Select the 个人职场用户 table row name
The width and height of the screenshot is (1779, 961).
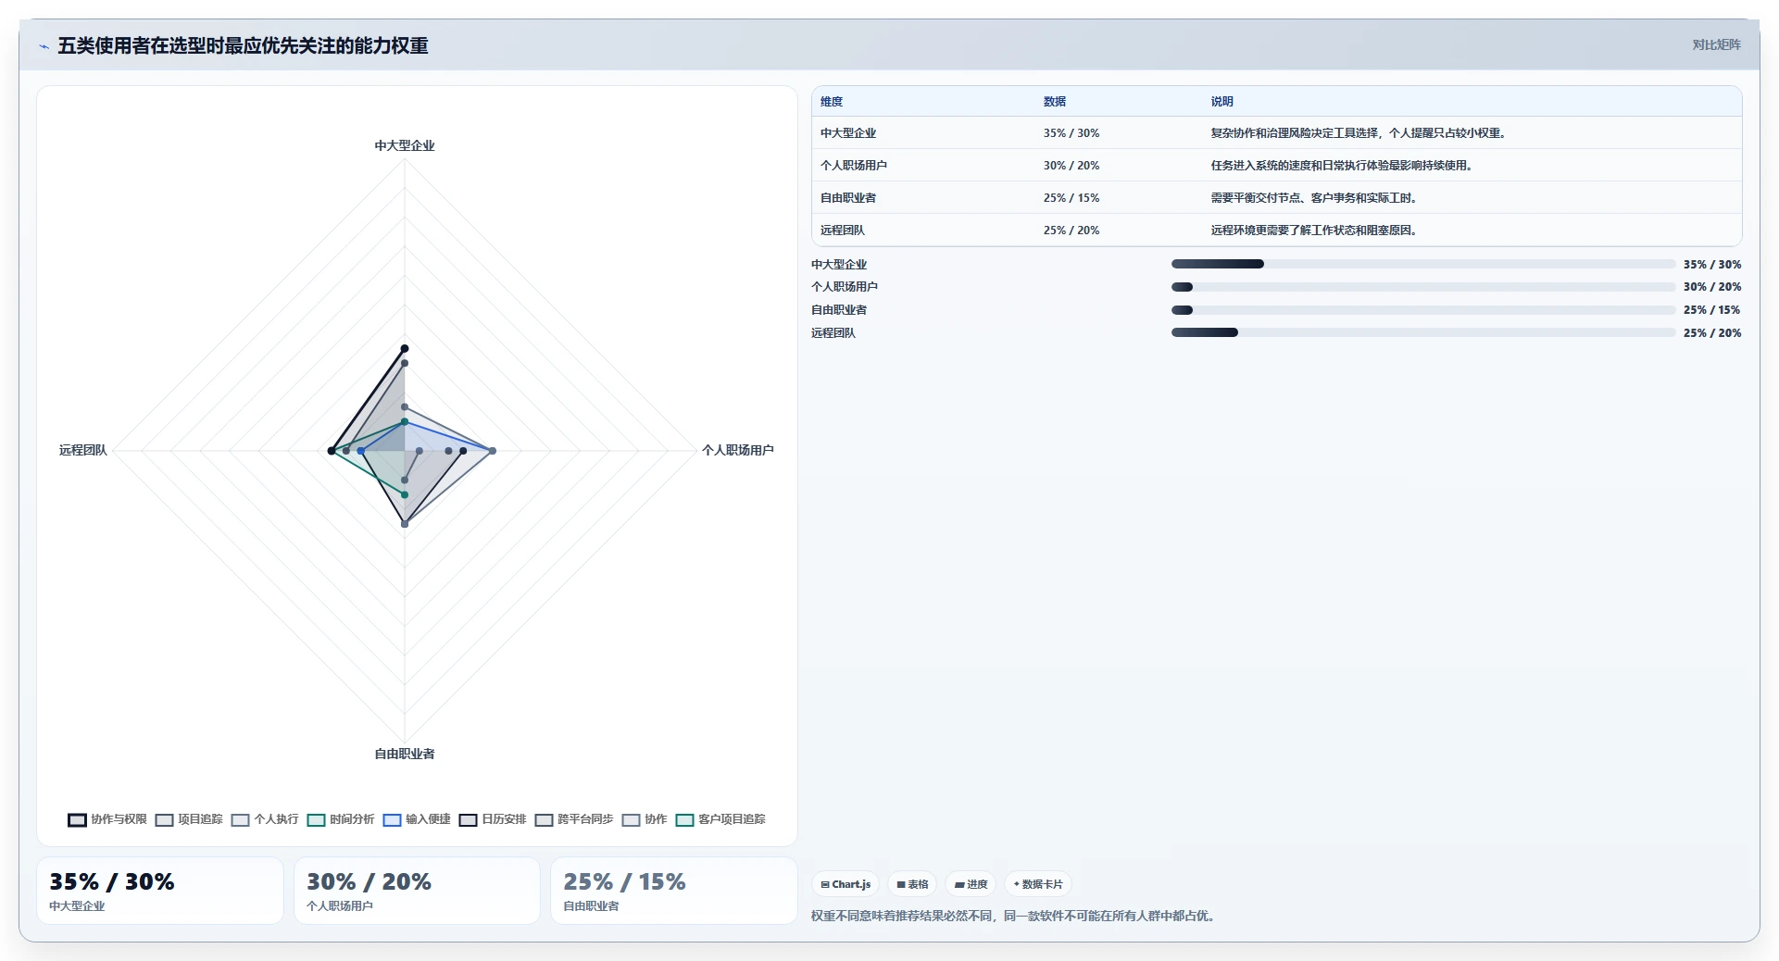point(854,166)
